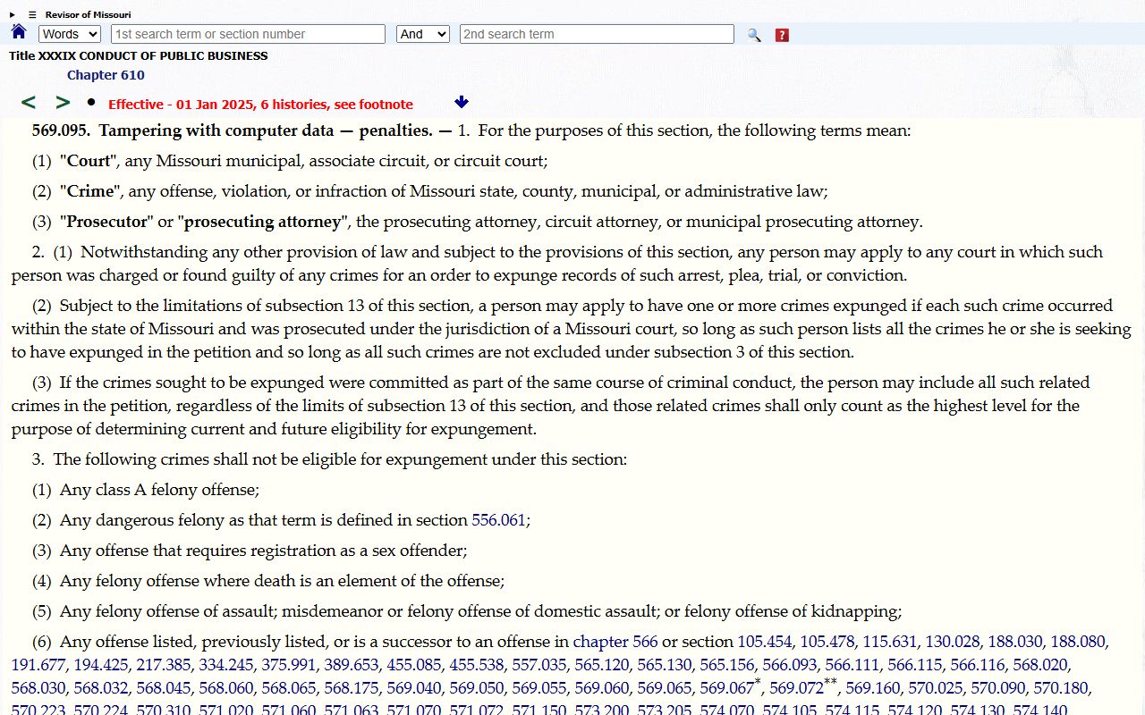Open section 568.175 link
The height and width of the screenshot is (715, 1145).
pyautogui.click(x=352, y=688)
